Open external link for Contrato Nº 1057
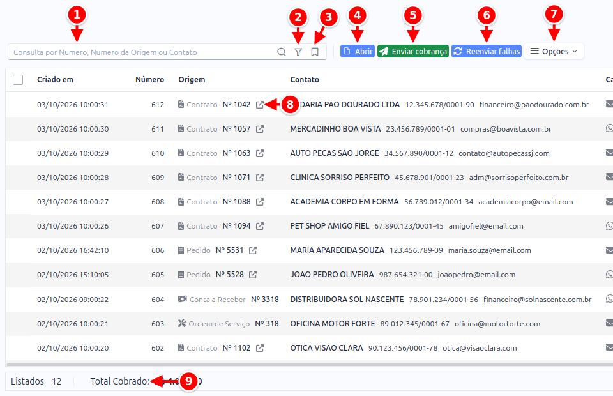613x396 pixels. click(260, 129)
